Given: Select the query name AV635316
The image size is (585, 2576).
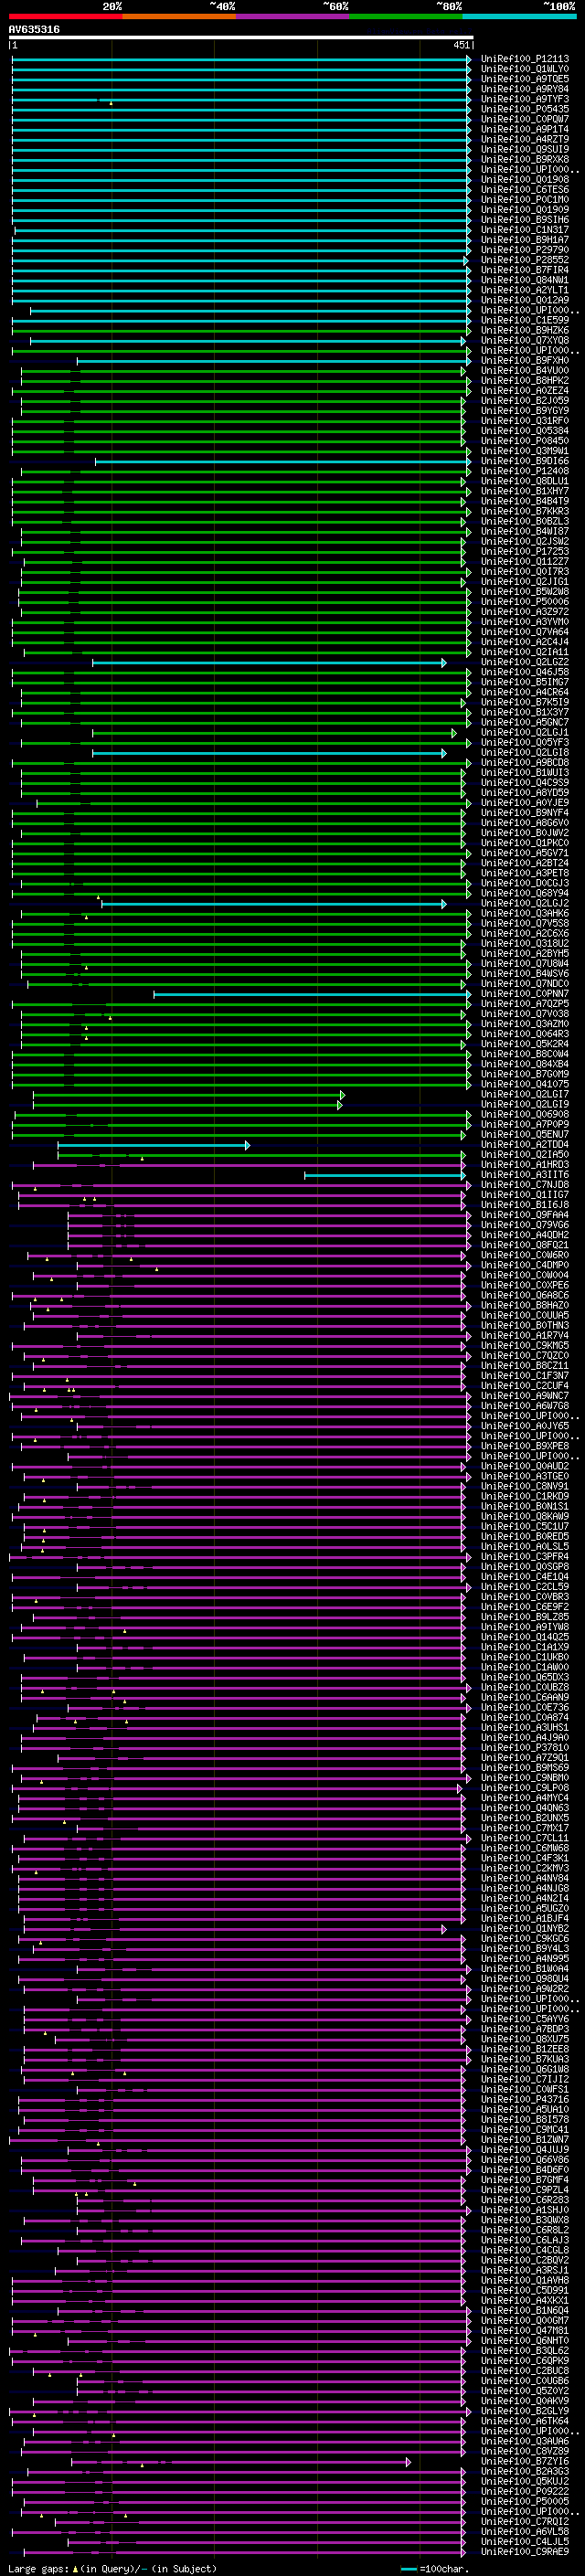Looking at the screenshot, I should pyautogui.click(x=34, y=30).
